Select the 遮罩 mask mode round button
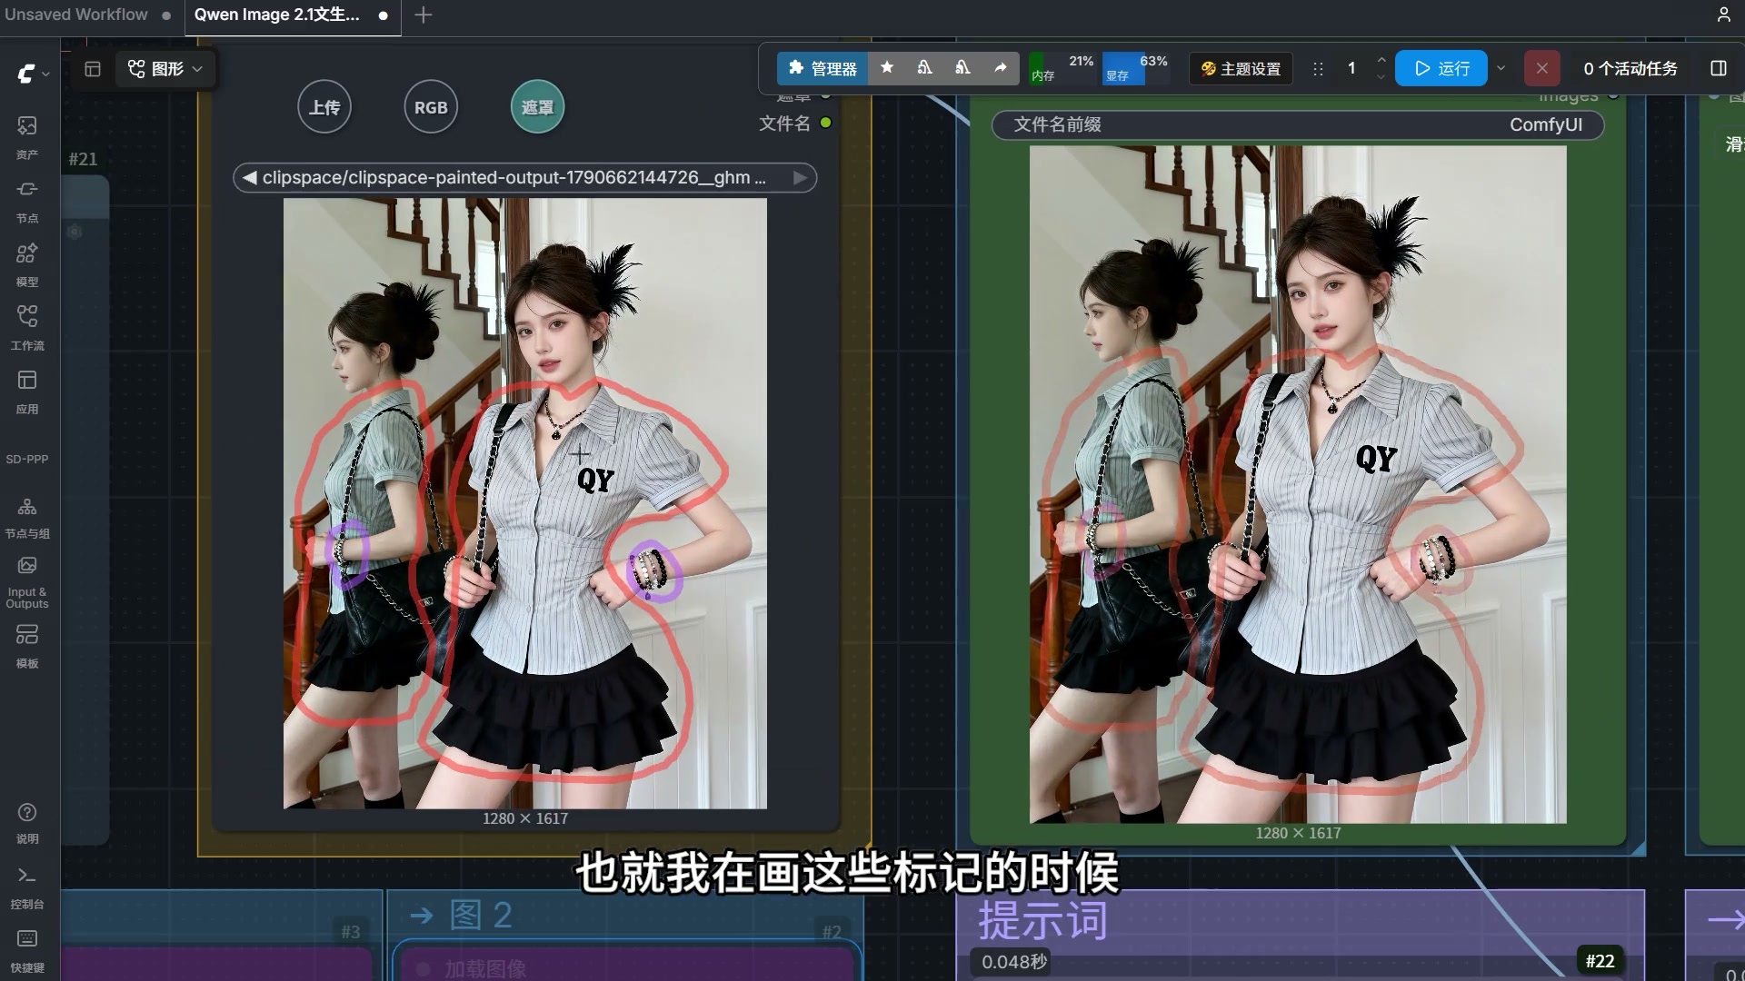 (537, 107)
